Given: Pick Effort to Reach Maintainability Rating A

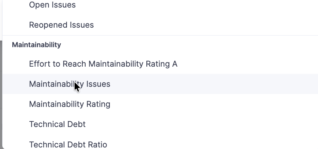Looking at the screenshot, I should tap(103, 64).
